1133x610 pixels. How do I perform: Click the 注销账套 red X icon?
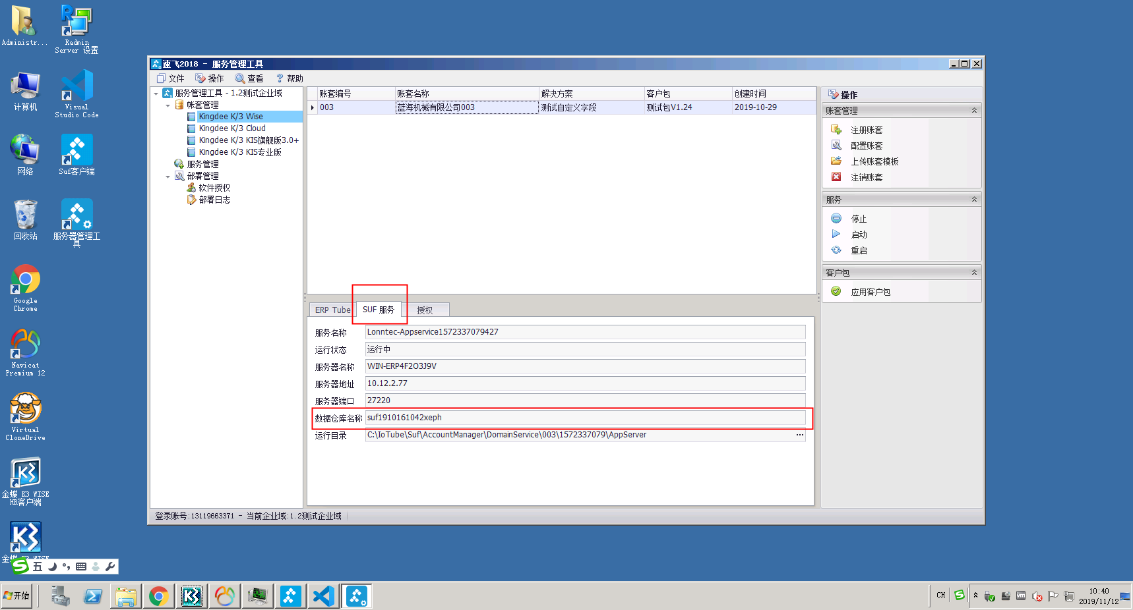[836, 177]
